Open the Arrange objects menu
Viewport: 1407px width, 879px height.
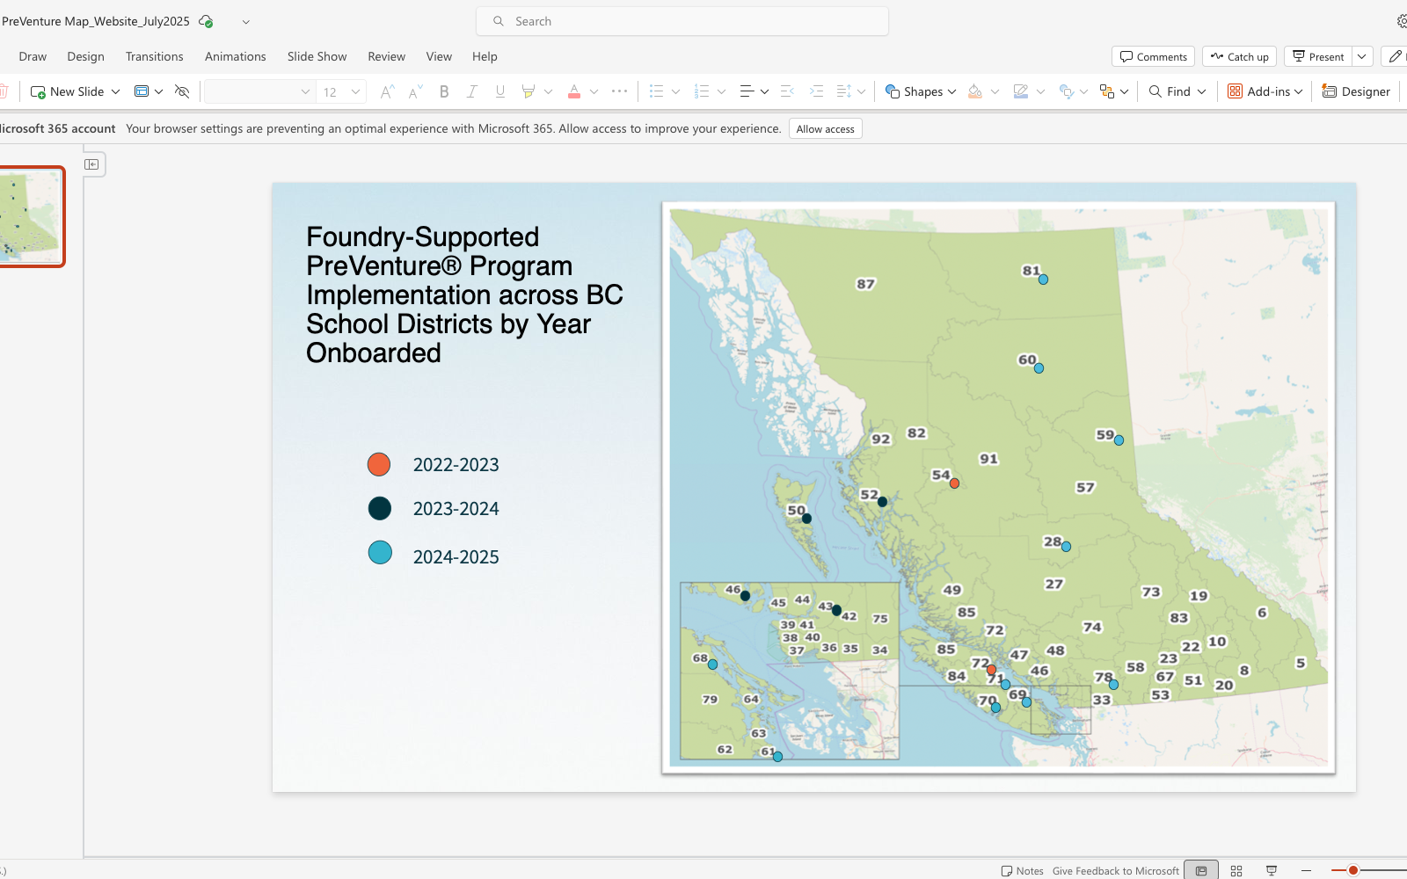[x=1114, y=91]
